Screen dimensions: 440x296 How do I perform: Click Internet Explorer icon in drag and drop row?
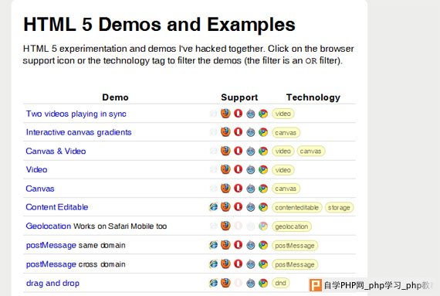click(x=213, y=283)
